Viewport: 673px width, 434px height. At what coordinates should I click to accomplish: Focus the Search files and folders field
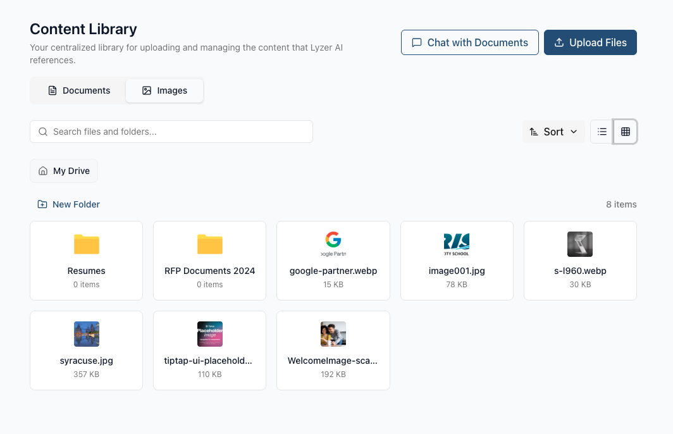pyautogui.click(x=177, y=132)
